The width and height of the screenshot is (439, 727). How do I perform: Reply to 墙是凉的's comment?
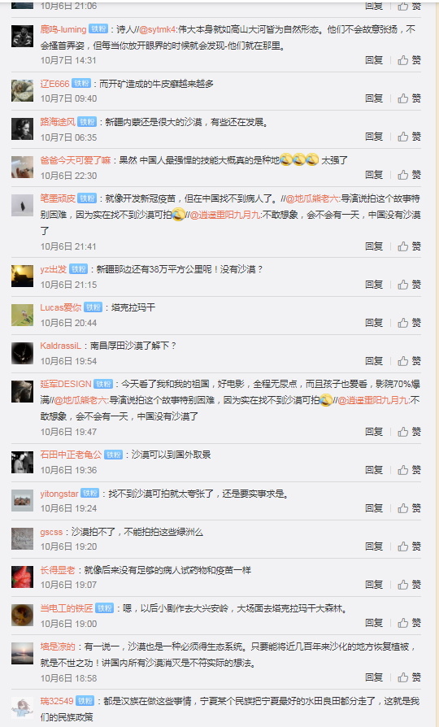click(374, 678)
